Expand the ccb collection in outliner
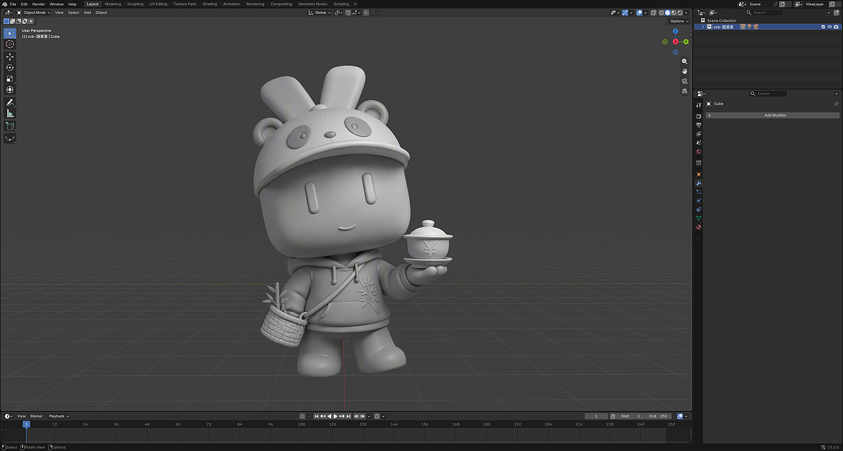The height and width of the screenshot is (451, 843). [703, 27]
